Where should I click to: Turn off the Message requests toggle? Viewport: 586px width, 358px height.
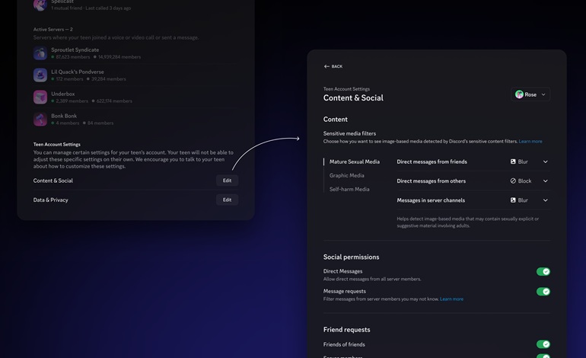pos(543,292)
